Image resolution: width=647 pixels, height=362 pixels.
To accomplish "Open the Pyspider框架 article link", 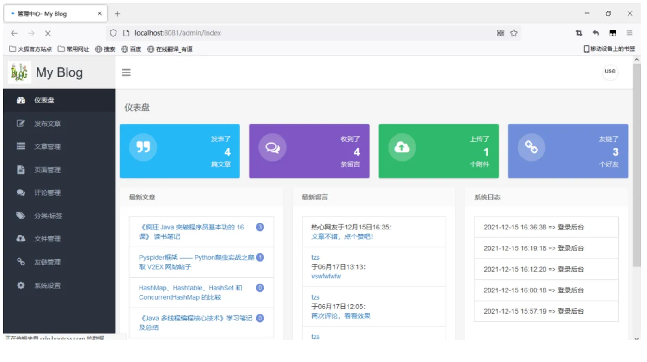I will click(x=196, y=262).
